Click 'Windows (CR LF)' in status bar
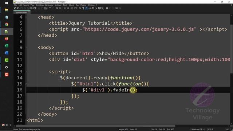 tap(198, 130)
